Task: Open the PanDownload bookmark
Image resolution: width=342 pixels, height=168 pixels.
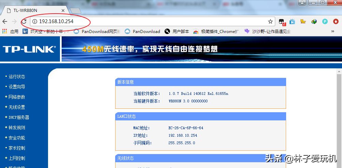Action: click(x=142, y=31)
